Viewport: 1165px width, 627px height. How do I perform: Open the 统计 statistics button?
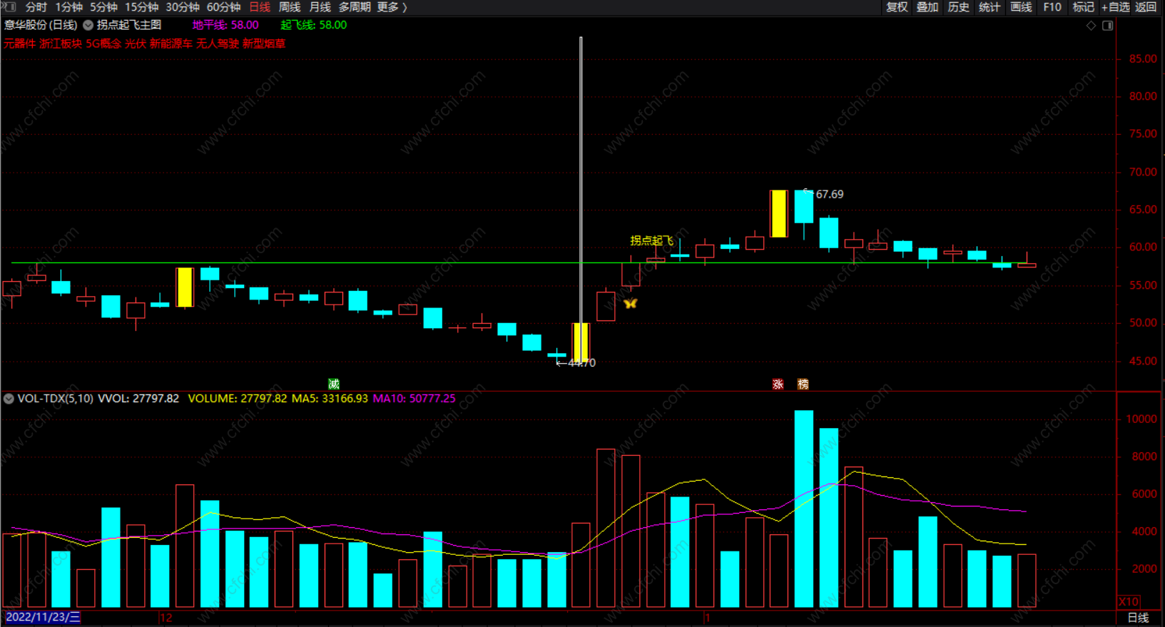(x=990, y=7)
